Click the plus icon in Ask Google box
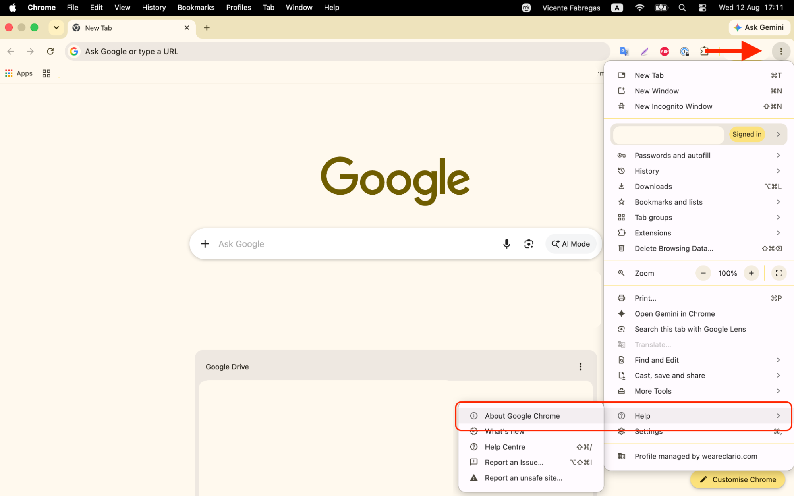The height and width of the screenshot is (496, 794). point(205,244)
